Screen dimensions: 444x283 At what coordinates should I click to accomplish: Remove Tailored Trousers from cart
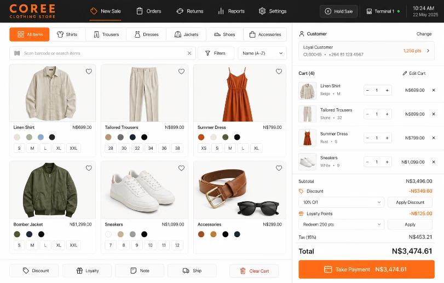coord(434,114)
